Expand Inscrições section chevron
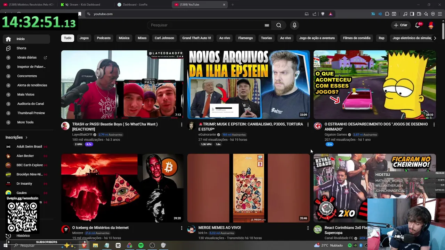This screenshot has height=250, width=445. point(26,137)
